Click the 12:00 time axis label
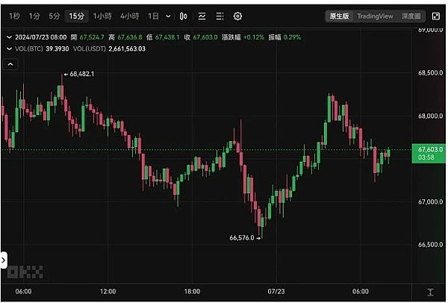The height and width of the screenshot is (303, 448). (x=108, y=292)
